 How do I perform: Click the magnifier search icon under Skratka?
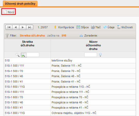coord(18,55)
